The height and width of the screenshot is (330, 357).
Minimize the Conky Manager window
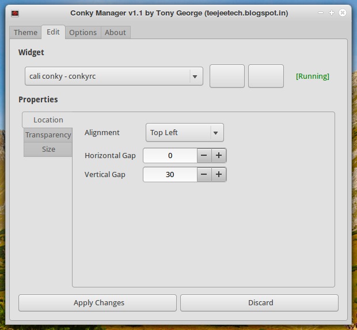[x=321, y=13]
